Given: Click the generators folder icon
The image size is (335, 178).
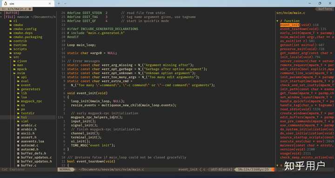Looking at the screenshot, I should [18, 89].
